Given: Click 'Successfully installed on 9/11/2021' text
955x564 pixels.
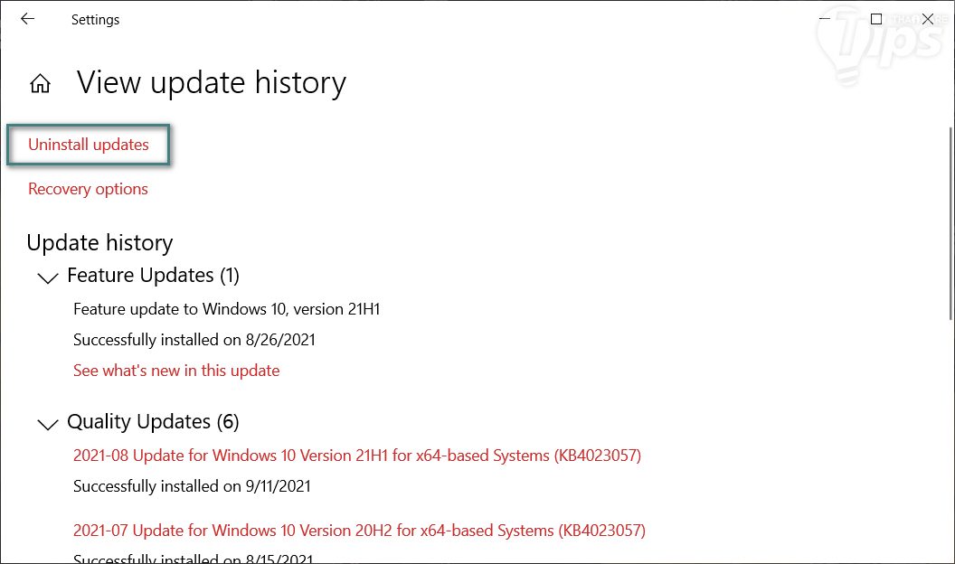Looking at the screenshot, I should tap(192, 486).
